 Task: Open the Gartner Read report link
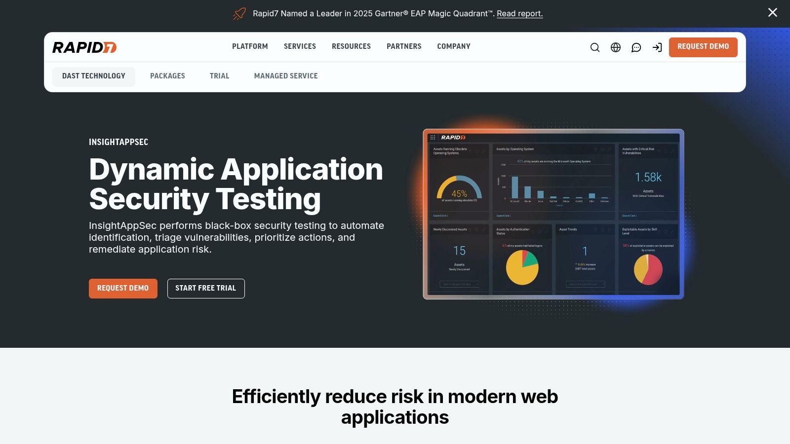pos(520,13)
